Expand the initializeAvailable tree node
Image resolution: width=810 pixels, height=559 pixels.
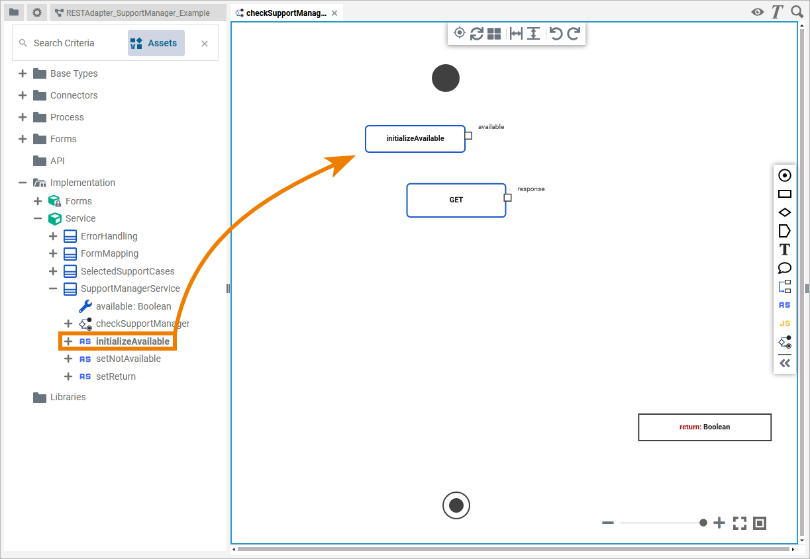pos(68,341)
